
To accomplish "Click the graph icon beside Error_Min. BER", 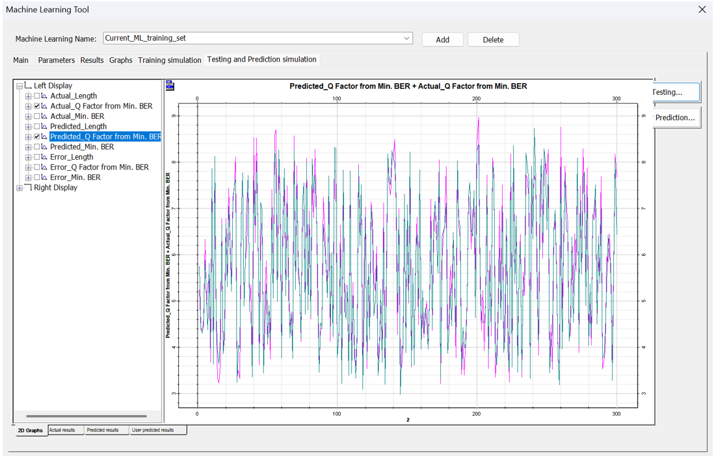I will coord(44,177).
